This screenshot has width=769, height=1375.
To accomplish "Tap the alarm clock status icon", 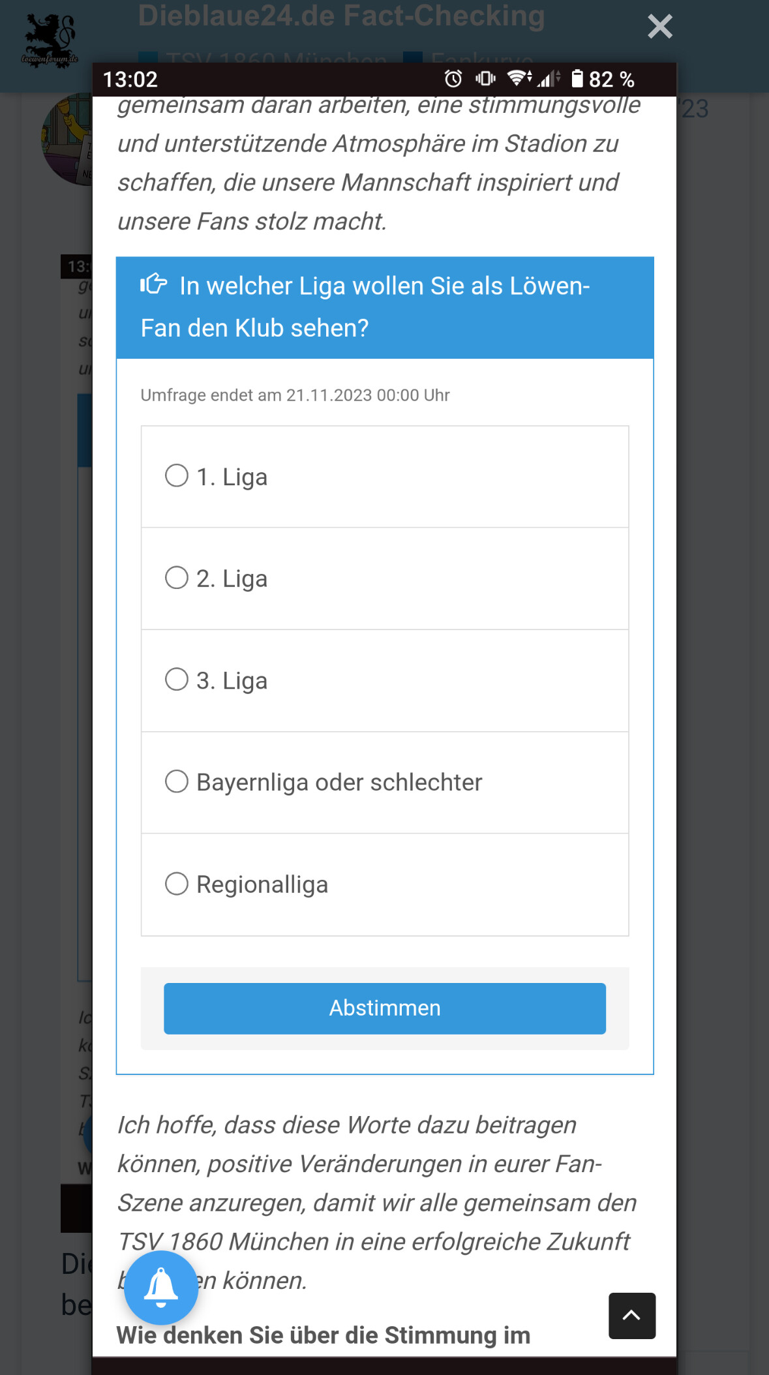I will pyautogui.click(x=453, y=79).
